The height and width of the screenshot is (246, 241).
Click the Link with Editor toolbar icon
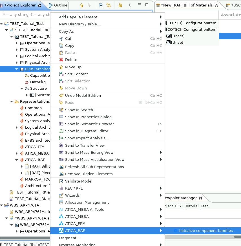[x=108, y=5]
